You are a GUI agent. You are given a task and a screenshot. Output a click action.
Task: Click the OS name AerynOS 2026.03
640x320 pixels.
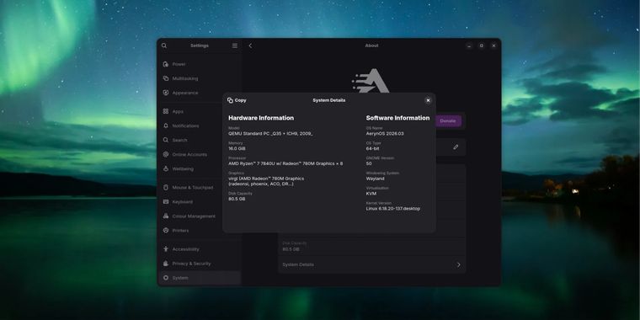(x=385, y=133)
